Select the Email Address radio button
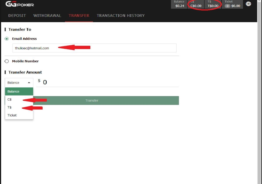 tap(7, 39)
